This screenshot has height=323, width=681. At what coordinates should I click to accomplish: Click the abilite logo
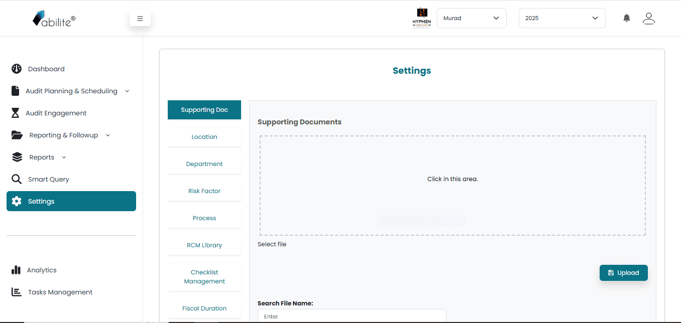(x=54, y=20)
